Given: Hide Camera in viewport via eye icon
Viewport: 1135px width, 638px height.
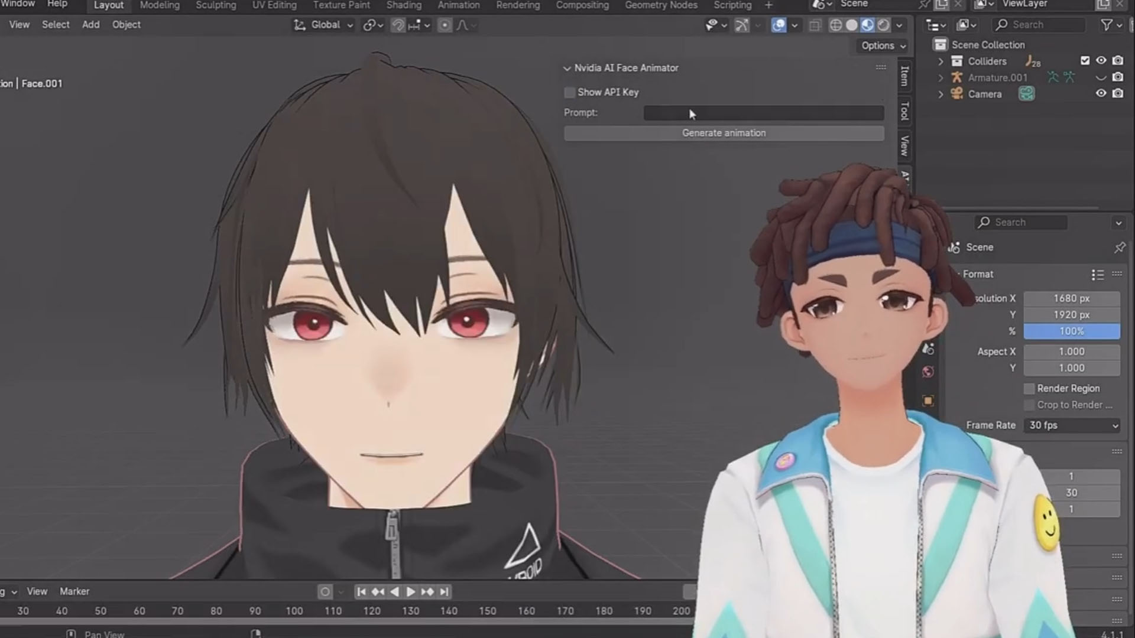Looking at the screenshot, I should tap(1101, 93).
